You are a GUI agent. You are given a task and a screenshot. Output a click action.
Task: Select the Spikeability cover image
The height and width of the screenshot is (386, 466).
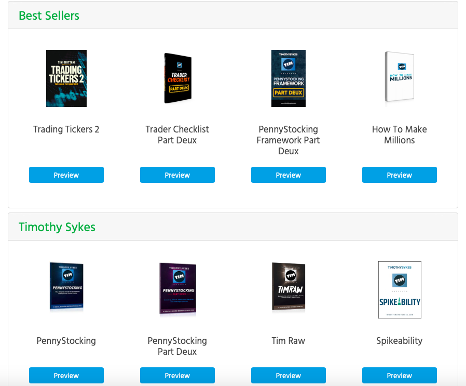point(400,290)
